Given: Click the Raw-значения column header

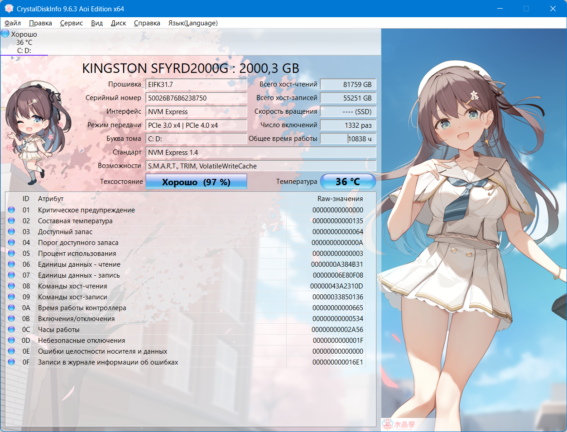Looking at the screenshot, I should pyautogui.click(x=340, y=199).
